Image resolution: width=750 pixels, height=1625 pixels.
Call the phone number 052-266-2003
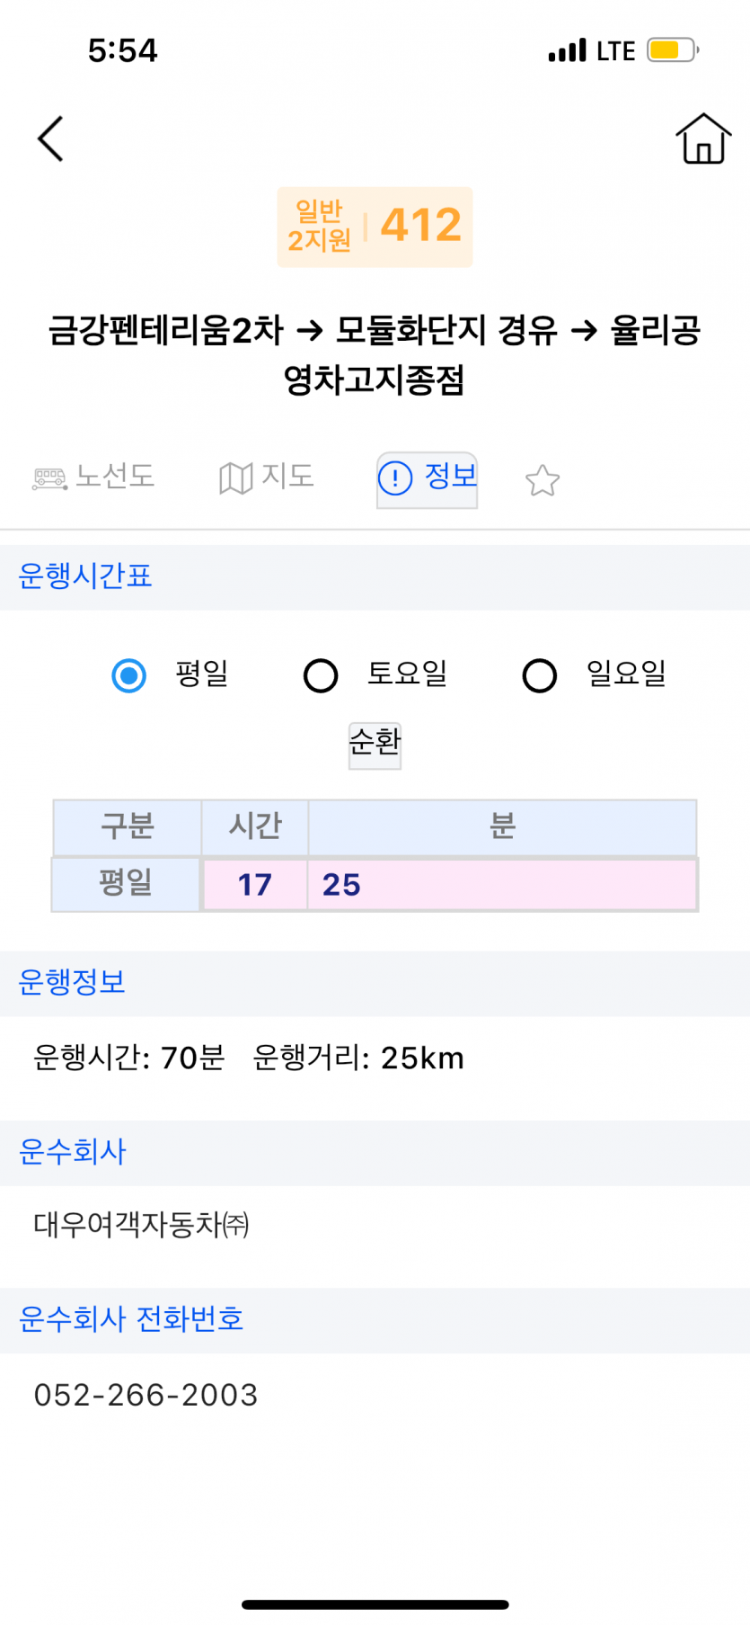(x=146, y=1395)
